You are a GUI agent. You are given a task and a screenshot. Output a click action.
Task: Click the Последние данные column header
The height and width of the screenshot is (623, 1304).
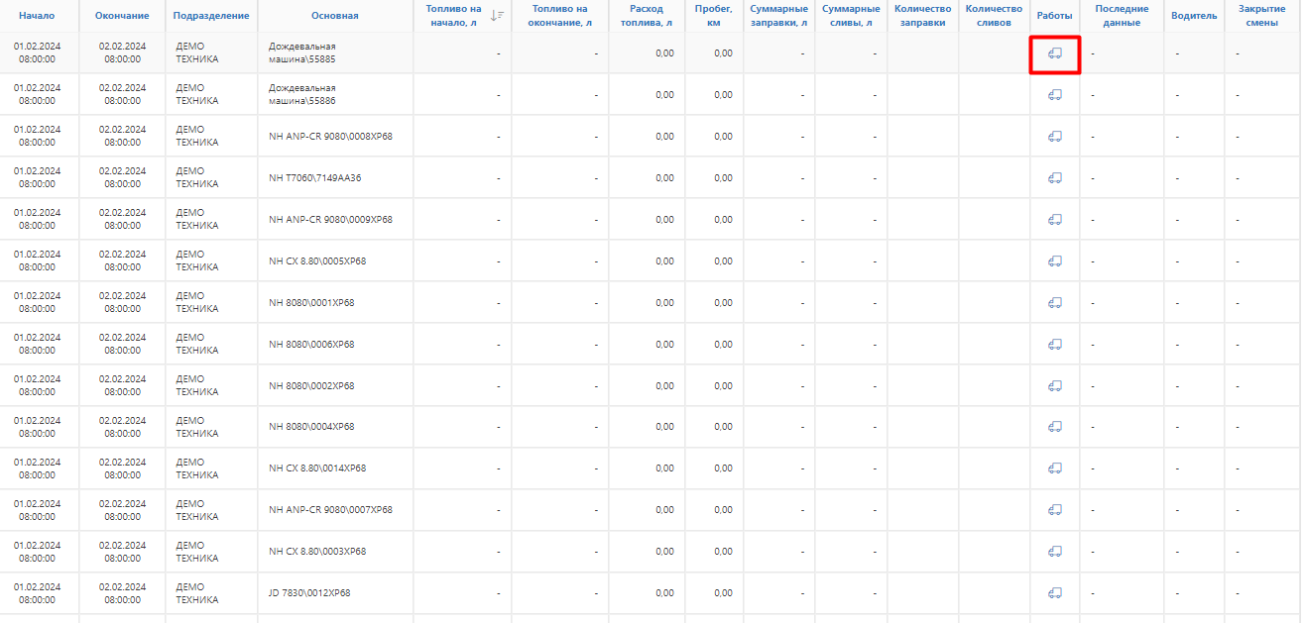1122,15
